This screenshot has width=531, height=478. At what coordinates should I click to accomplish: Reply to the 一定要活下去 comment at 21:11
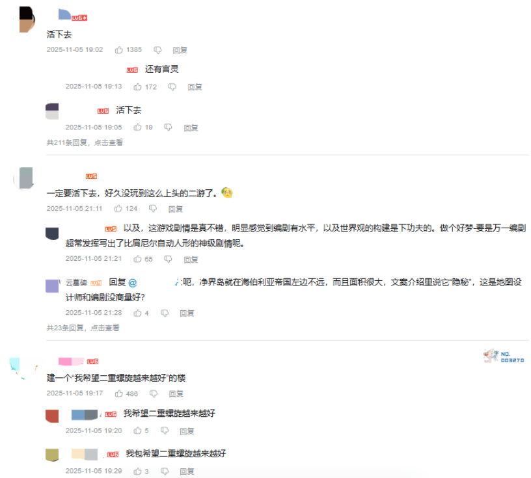coord(176,209)
